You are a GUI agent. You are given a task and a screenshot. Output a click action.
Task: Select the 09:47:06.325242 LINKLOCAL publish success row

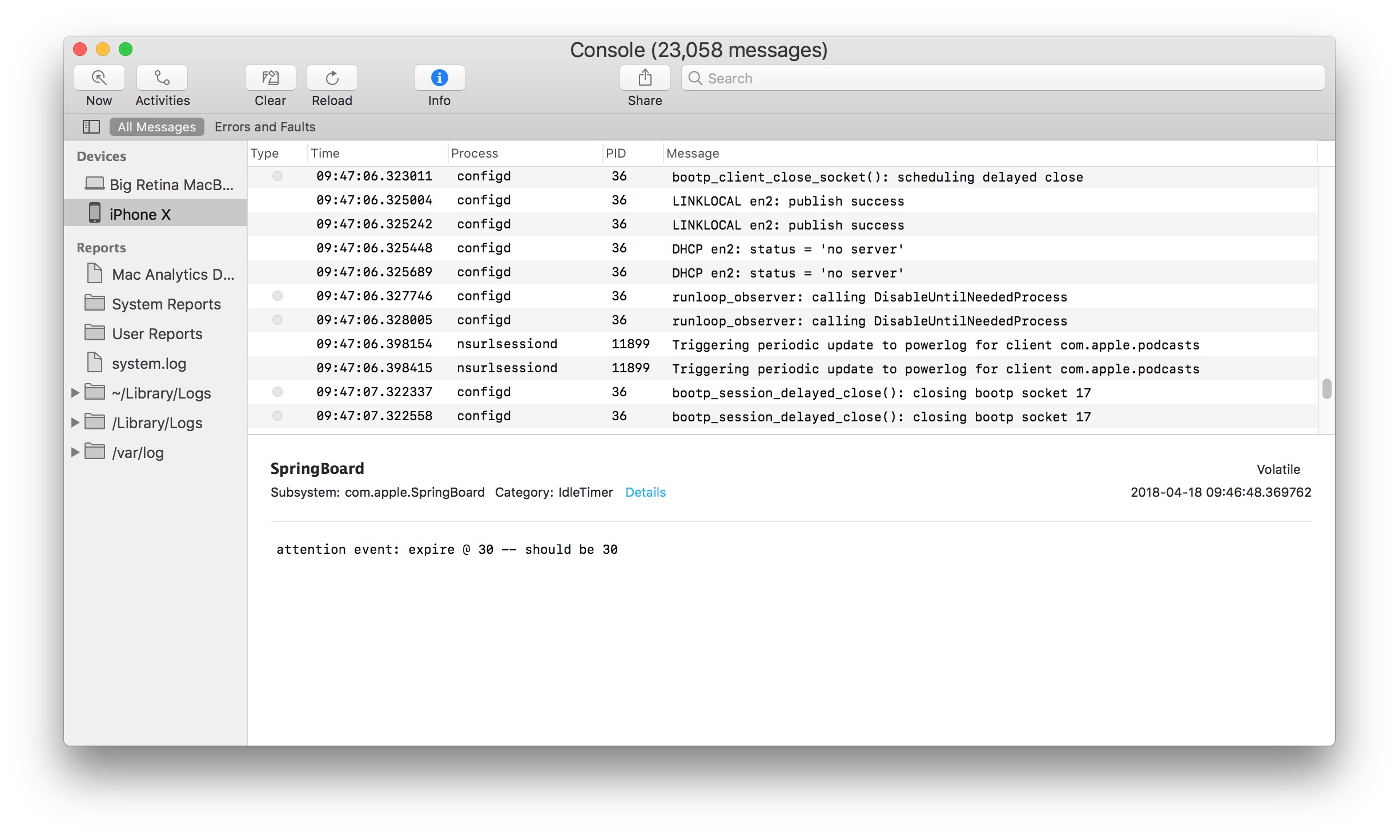click(x=783, y=224)
